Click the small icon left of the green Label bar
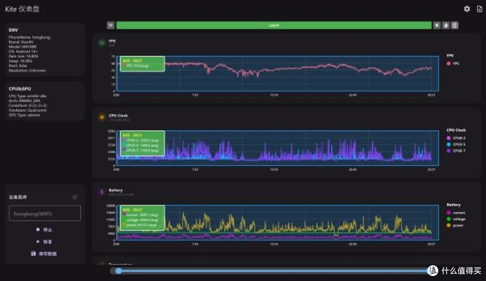This screenshot has height=281, width=486. [111, 25]
